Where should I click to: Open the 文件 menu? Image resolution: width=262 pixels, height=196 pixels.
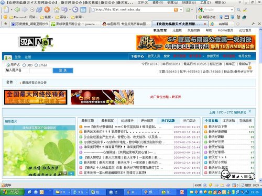[143, 3]
